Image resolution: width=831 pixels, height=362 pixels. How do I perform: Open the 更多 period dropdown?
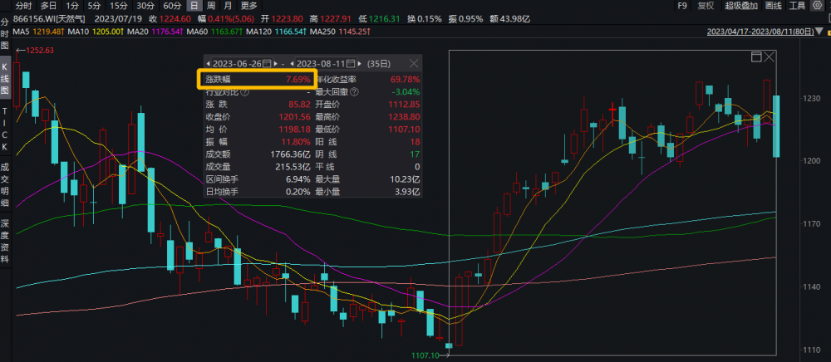pos(249,6)
